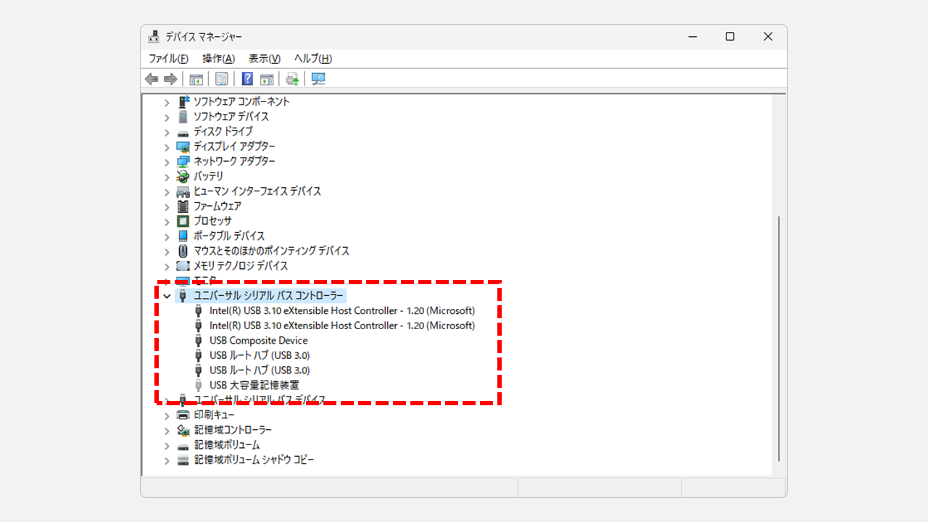Expand the プロセッサ category

[167, 221]
